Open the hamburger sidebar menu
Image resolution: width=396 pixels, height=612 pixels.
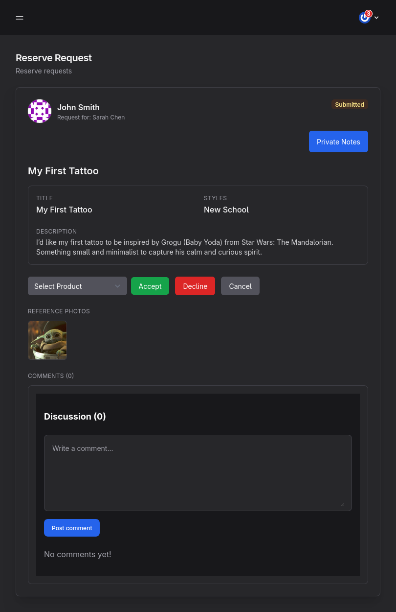20,18
